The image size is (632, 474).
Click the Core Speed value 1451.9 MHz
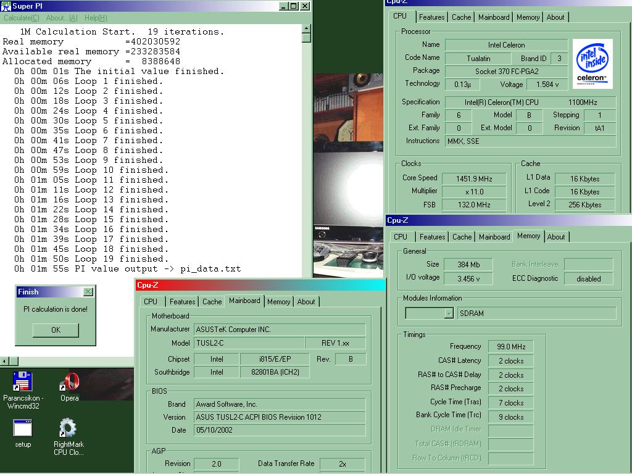pos(474,178)
